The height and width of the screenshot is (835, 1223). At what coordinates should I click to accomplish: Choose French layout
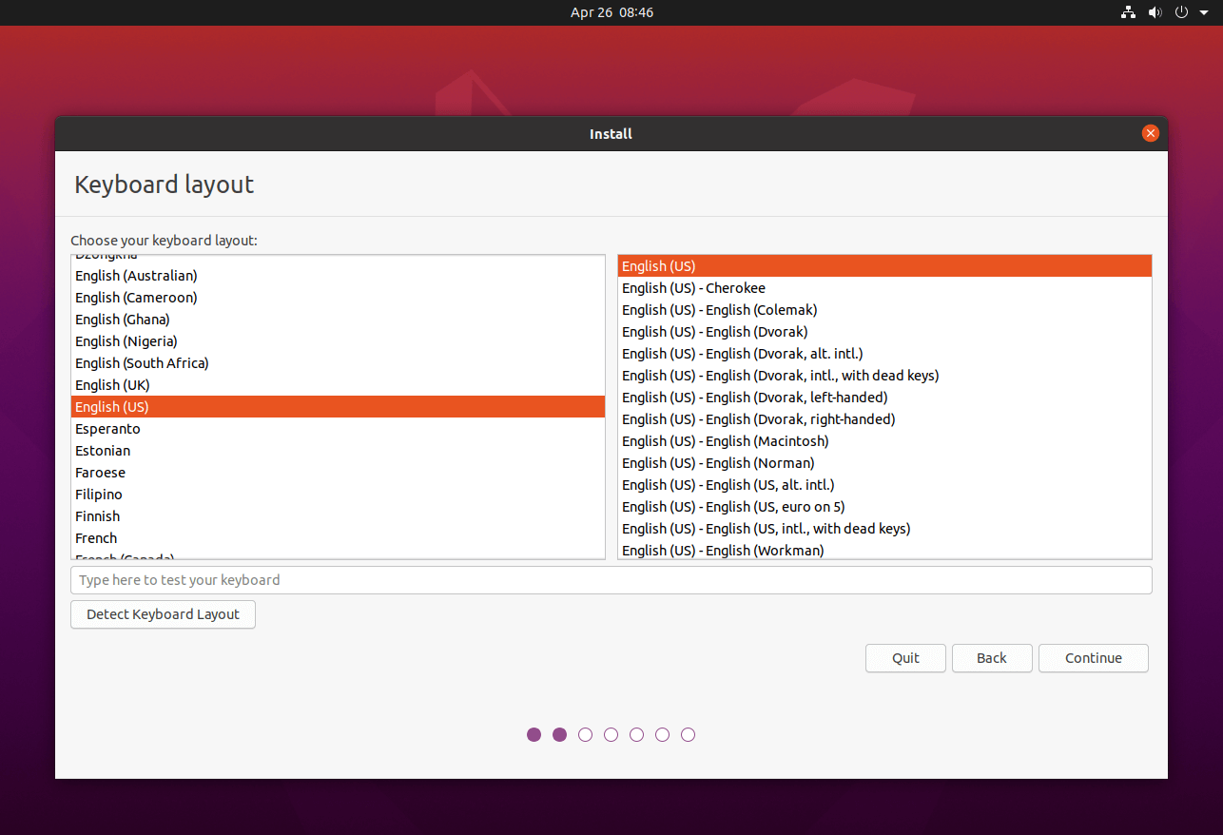coord(338,538)
